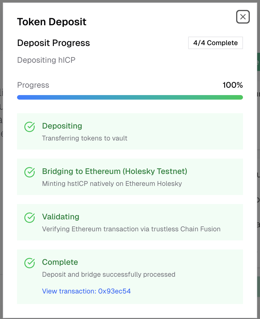Click the 4/4 Complete badge
The width and height of the screenshot is (260, 319).
coord(215,43)
